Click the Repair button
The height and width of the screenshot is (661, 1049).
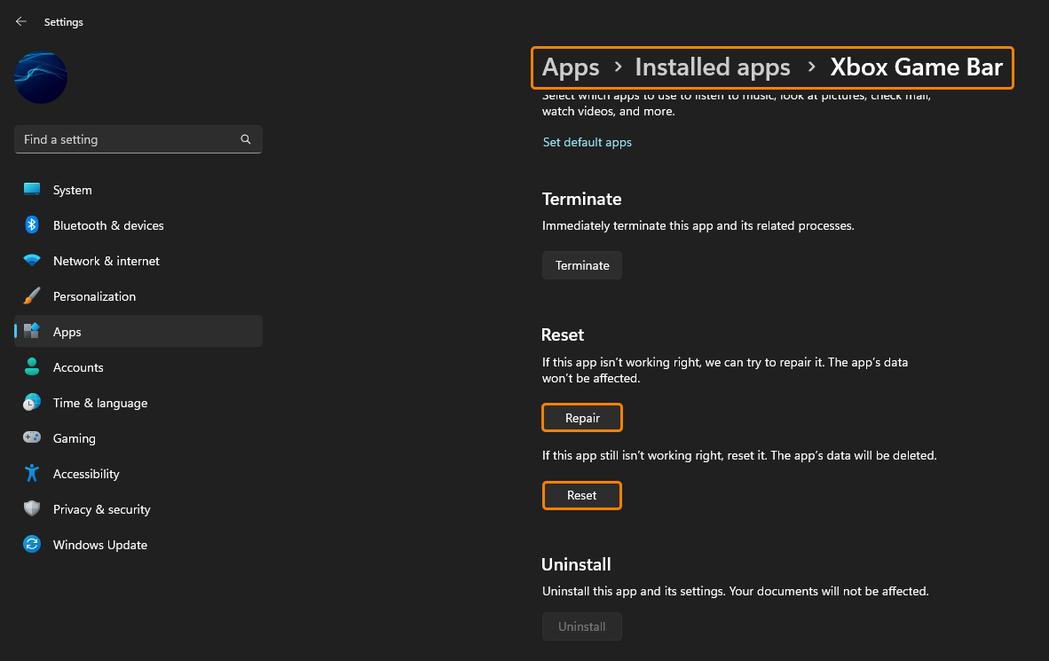click(582, 418)
